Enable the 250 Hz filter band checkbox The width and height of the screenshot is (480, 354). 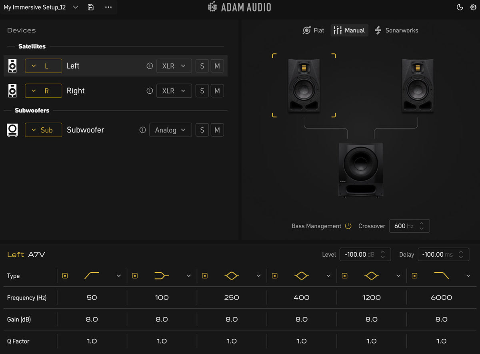pyautogui.click(x=205, y=276)
